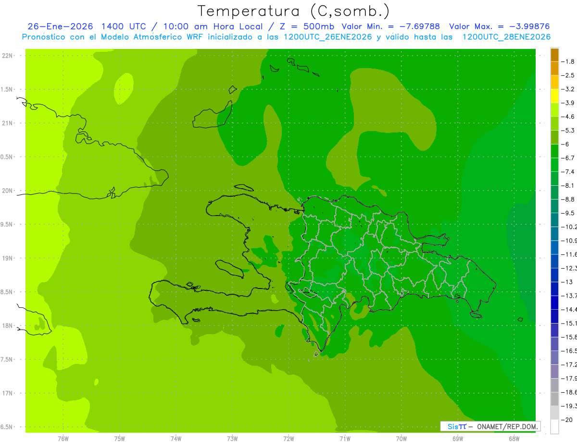Click the 68W longitude label
The width and height of the screenshot is (577, 445).
[x=514, y=439]
